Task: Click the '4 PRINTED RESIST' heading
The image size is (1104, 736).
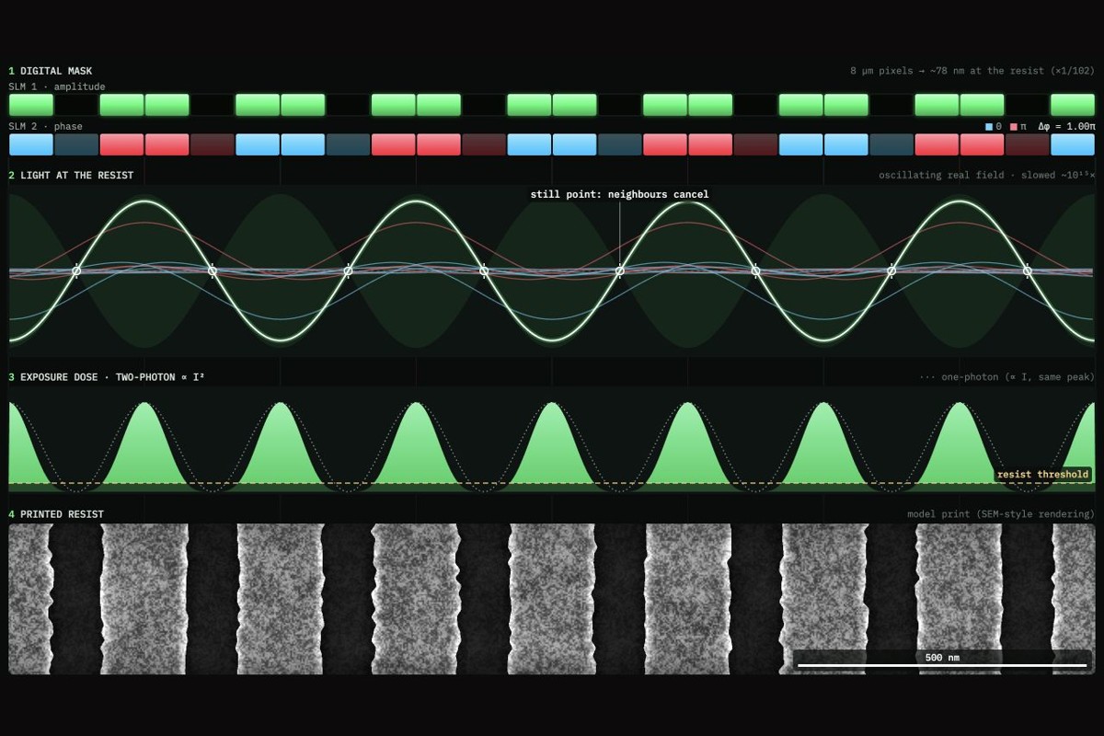Action: (56, 514)
